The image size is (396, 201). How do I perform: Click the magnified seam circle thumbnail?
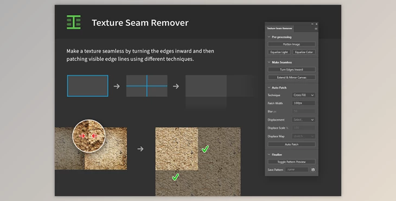tap(89, 136)
